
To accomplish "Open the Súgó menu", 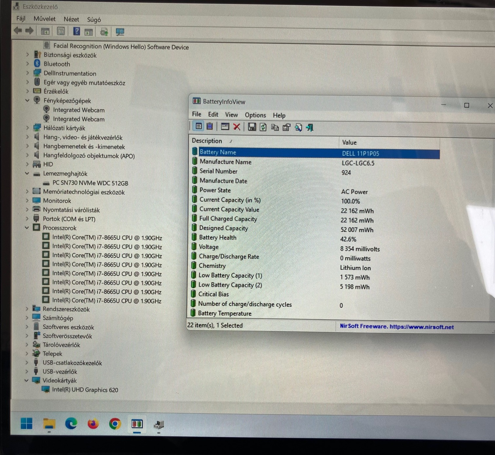I will point(94,20).
